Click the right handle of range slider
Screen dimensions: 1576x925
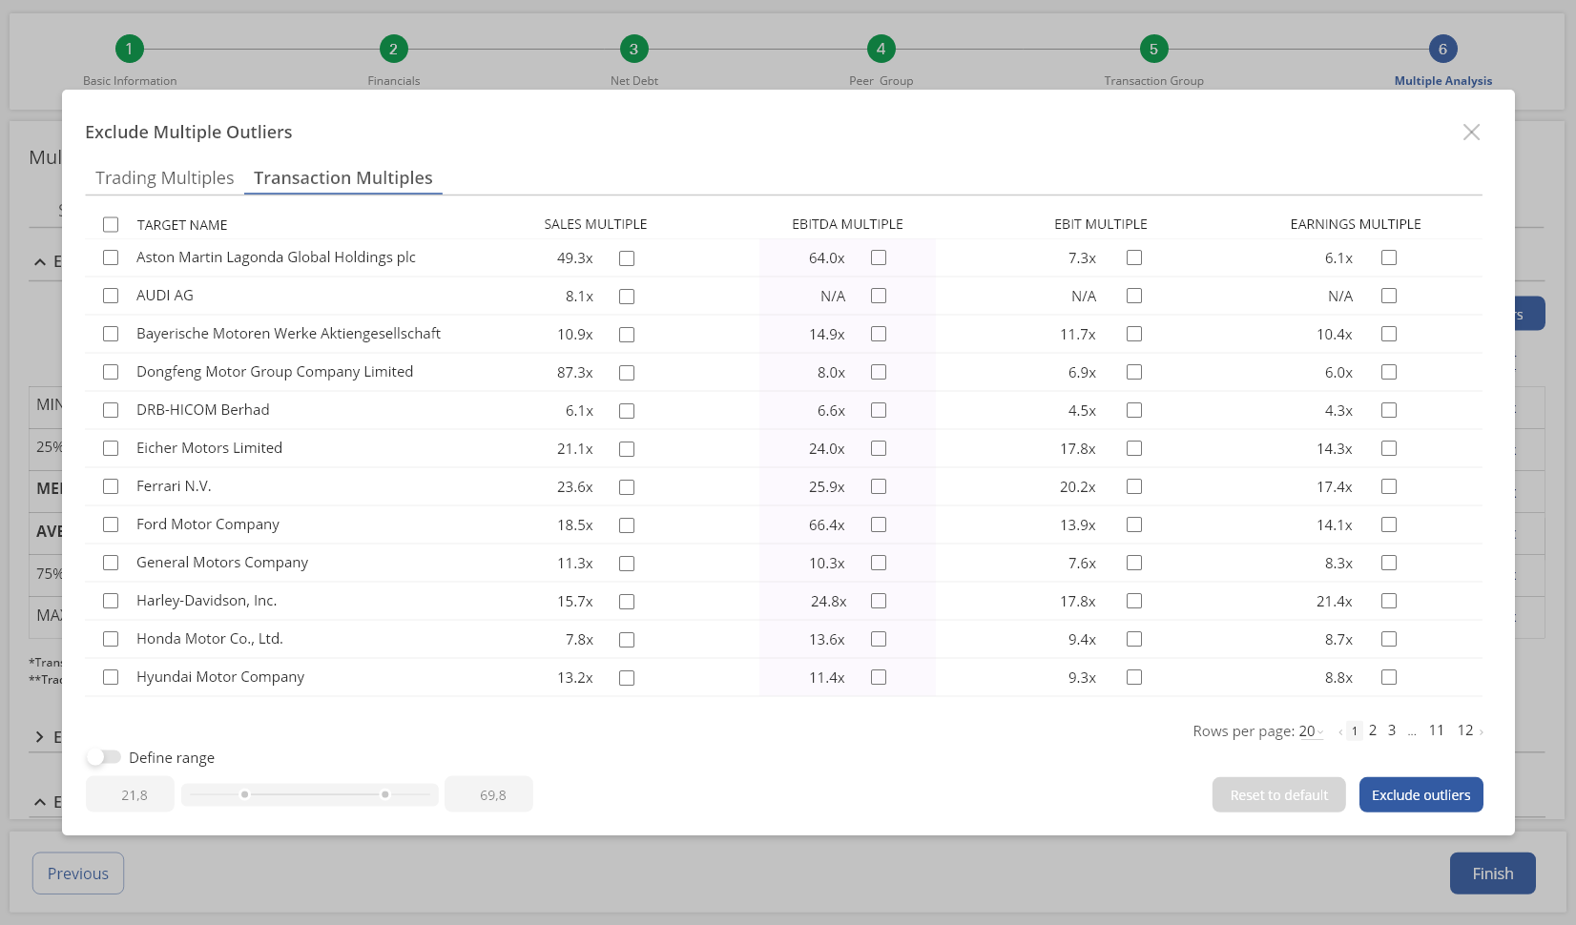[385, 794]
